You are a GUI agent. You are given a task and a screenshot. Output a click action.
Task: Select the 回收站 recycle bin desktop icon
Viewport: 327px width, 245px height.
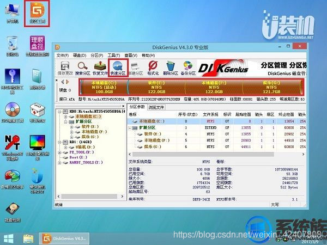13,46
